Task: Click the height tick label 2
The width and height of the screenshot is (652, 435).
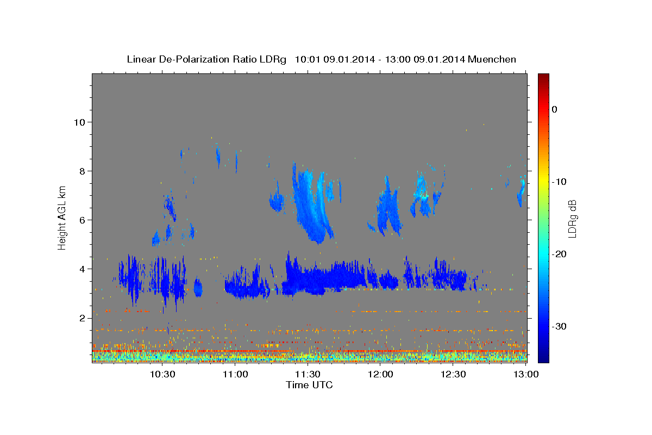Action: (x=84, y=318)
